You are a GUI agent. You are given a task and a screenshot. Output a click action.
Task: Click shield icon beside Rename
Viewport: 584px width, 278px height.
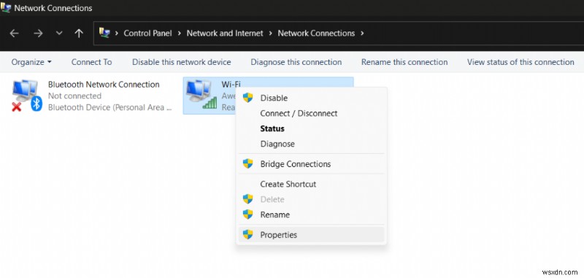247,215
